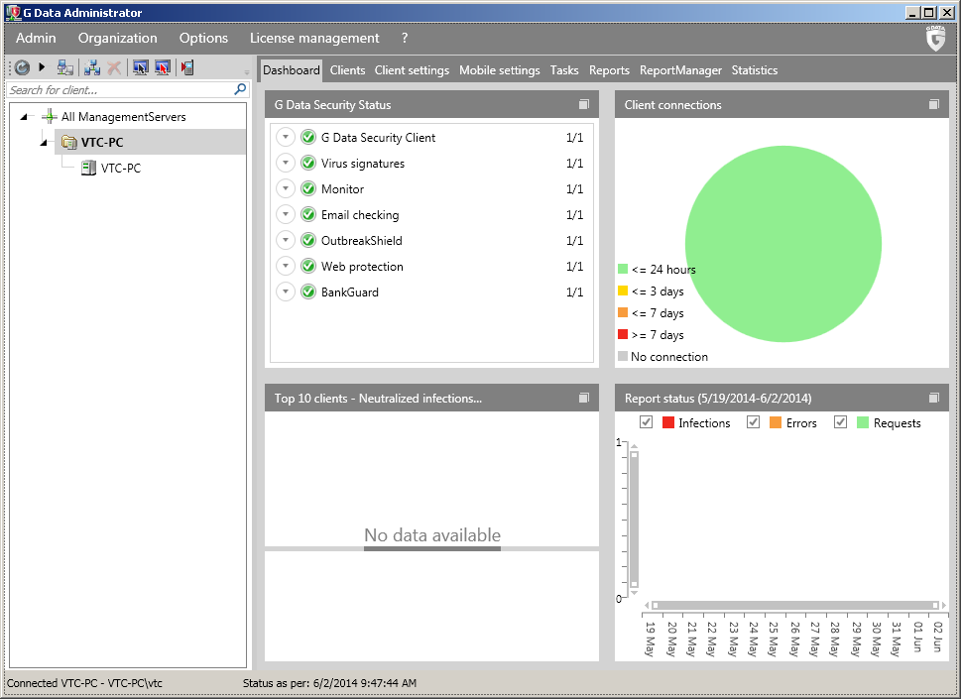This screenshot has height=699, width=961.
Task: Click the black play arrow toolbar icon
Action: pos(42,67)
